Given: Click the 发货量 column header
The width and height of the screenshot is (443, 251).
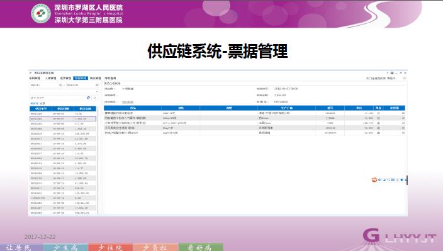Looking at the screenshot, I should click(x=395, y=108).
